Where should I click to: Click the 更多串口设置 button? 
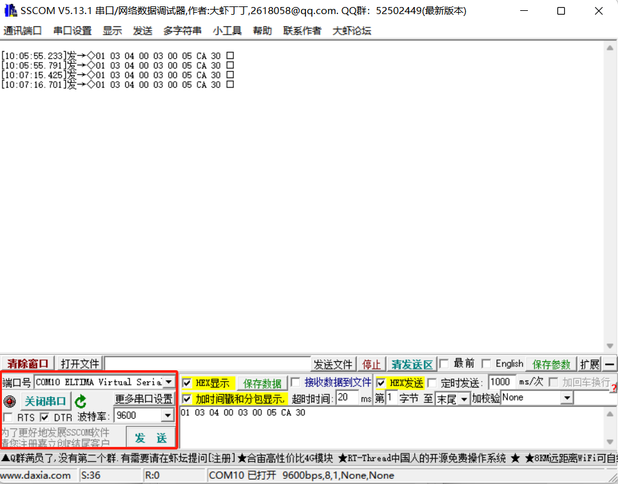click(x=144, y=399)
